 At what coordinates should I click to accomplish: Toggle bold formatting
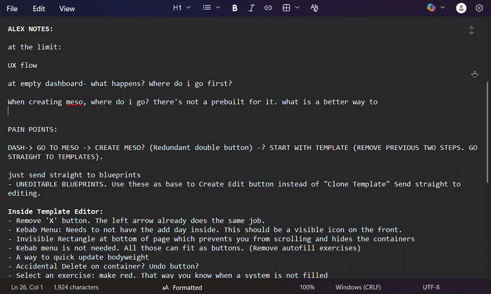click(235, 8)
